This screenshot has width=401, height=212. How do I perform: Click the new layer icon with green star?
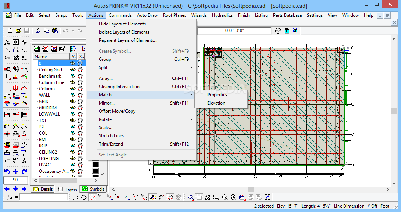pos(37,49)
